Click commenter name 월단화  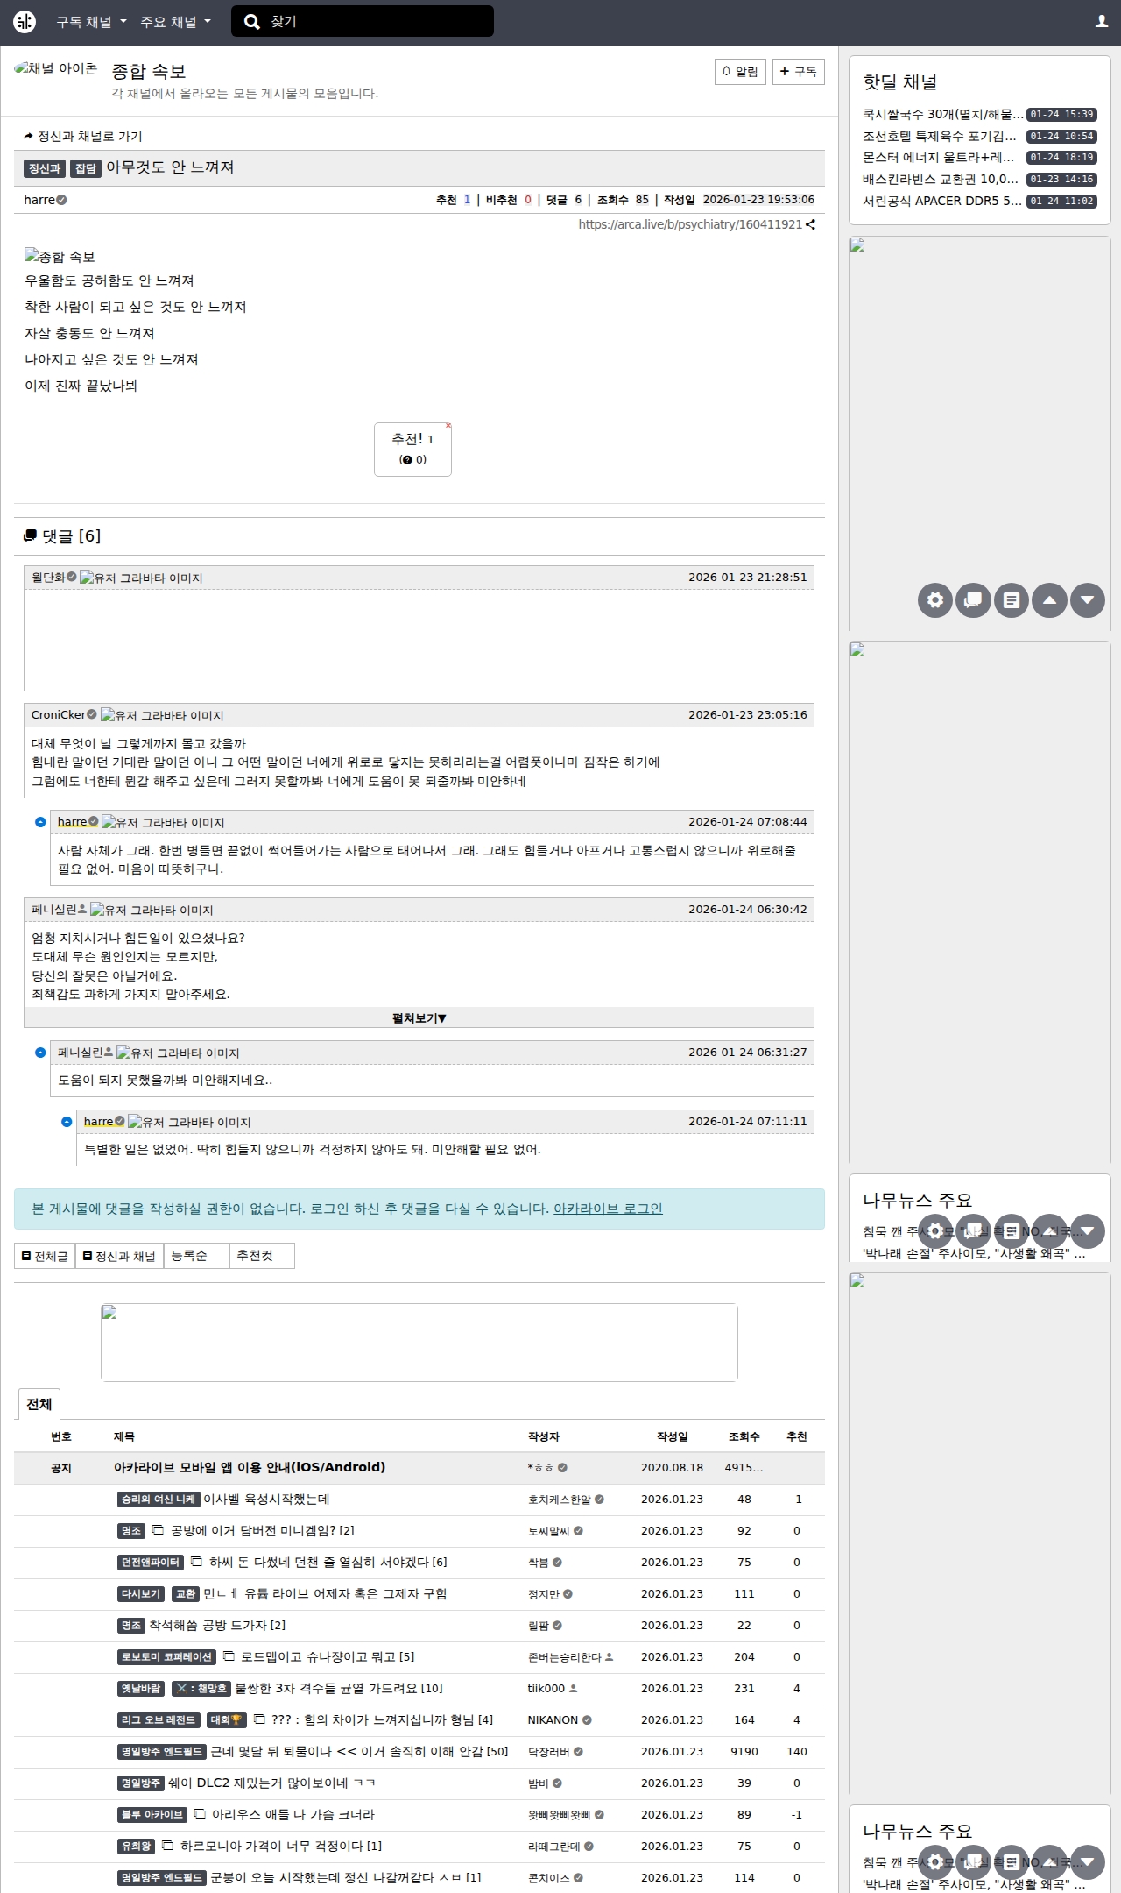tap(48, 578)
